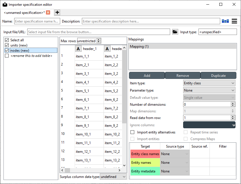Click Source ref. cell for Entity names
This screenshot has height=184, width=241.
coord(200,163)
